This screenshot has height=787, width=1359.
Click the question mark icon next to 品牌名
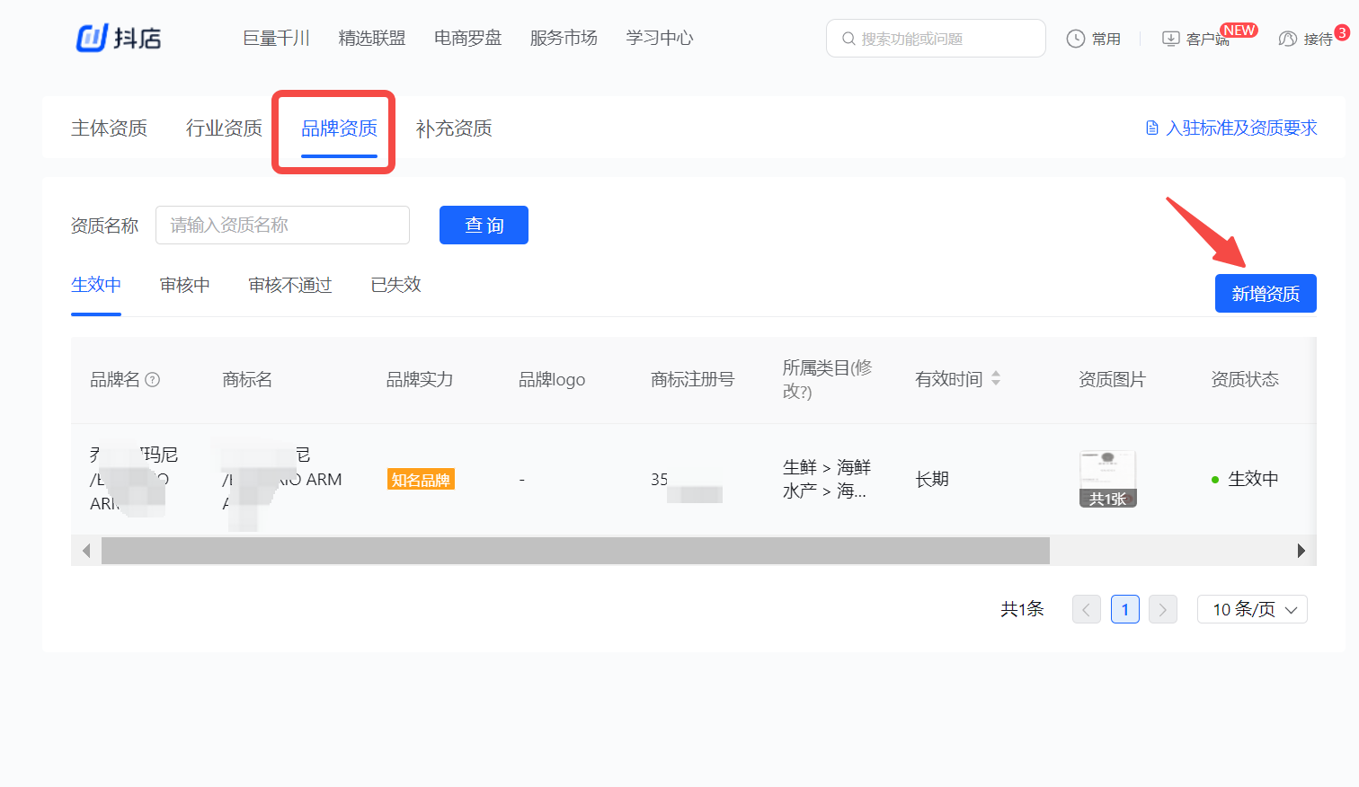coord(154,379)
